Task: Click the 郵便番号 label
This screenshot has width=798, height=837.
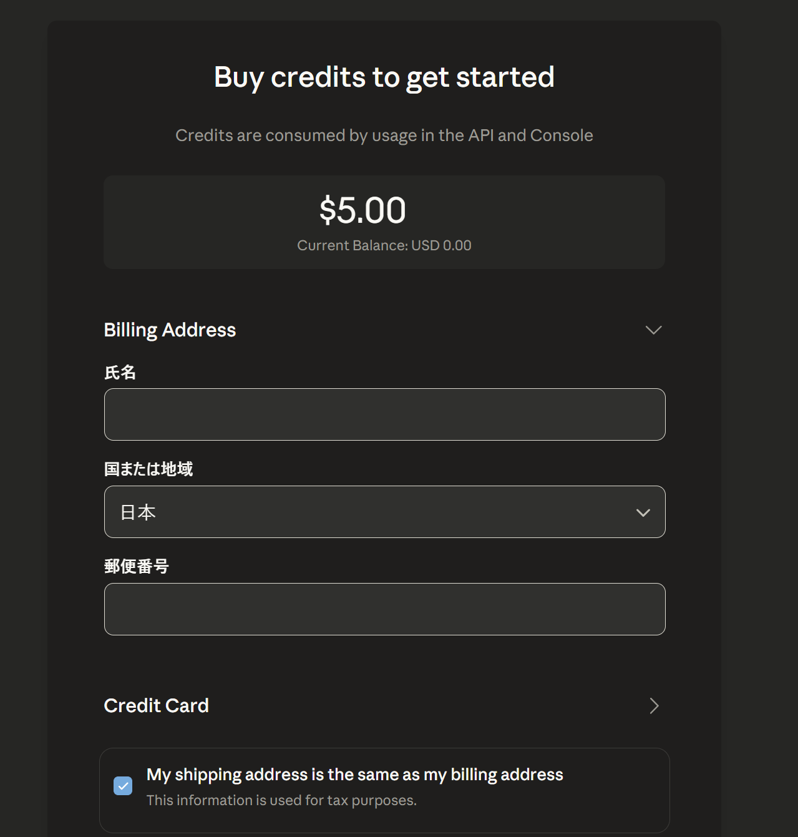Action: click(136, 566)
